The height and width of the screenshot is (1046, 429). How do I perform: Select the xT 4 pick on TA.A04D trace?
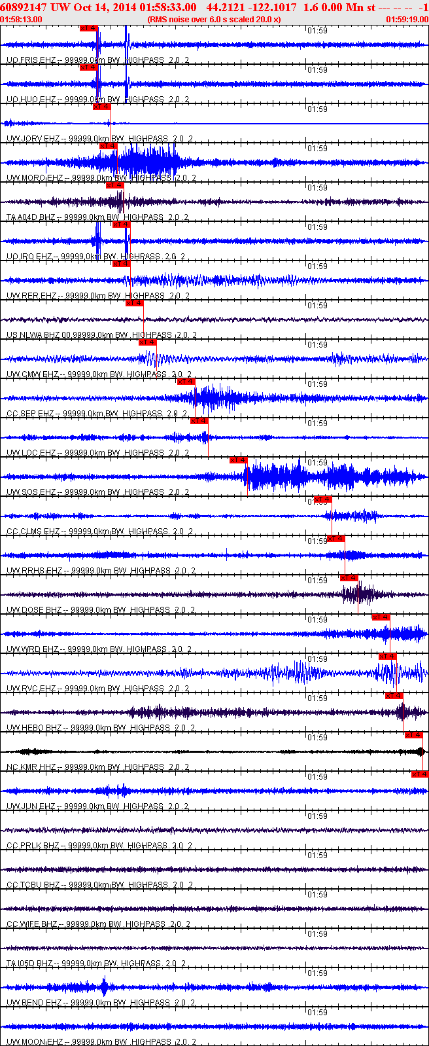tap(114, 185)
